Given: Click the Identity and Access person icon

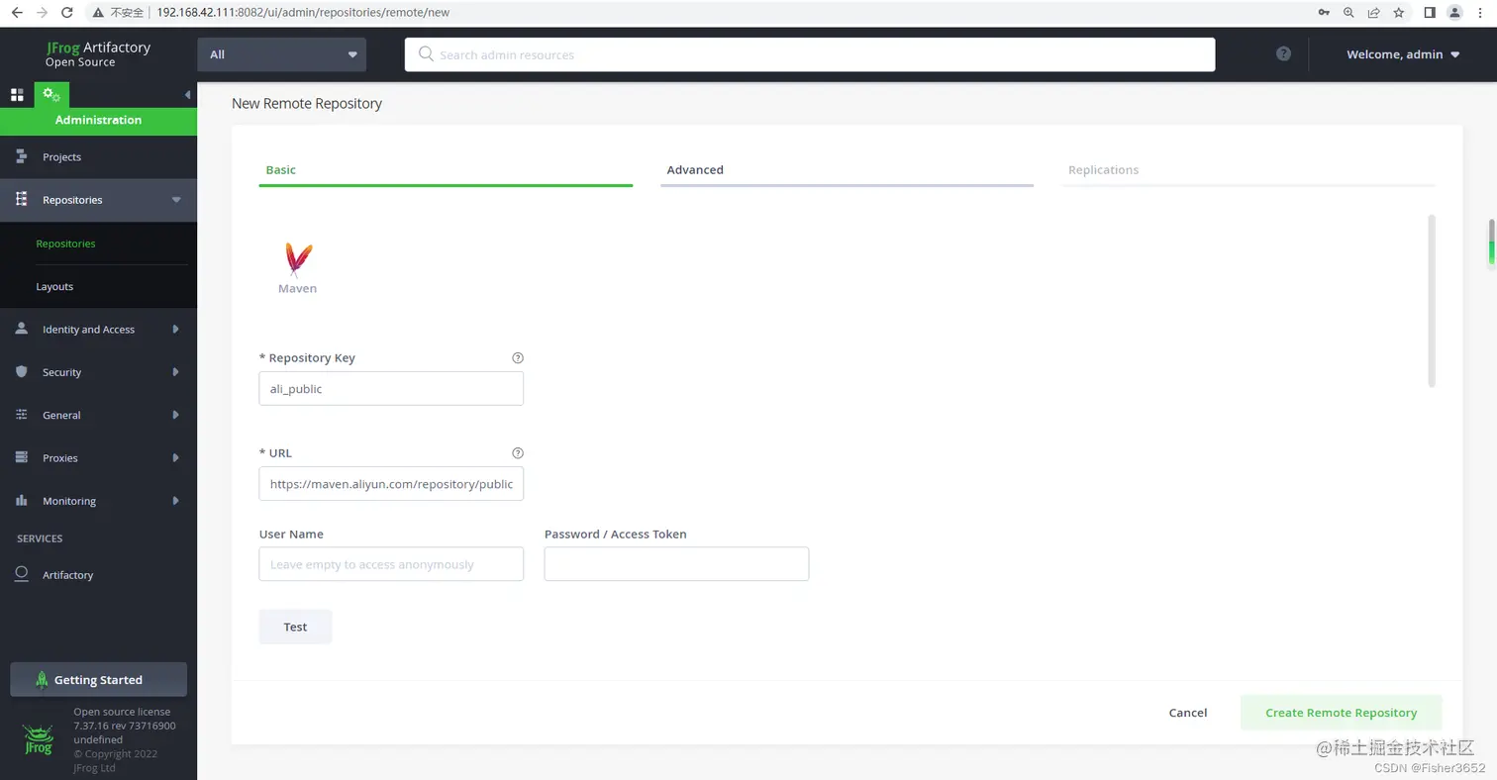Looking at the screenshot, I should 22,329.
